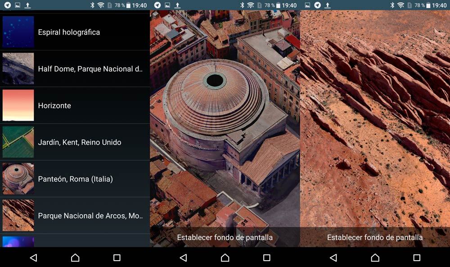This screenshot has height=267, width=450.
Task: Tap back arrow in left phone navigation bar
Action: click(34, 258)
